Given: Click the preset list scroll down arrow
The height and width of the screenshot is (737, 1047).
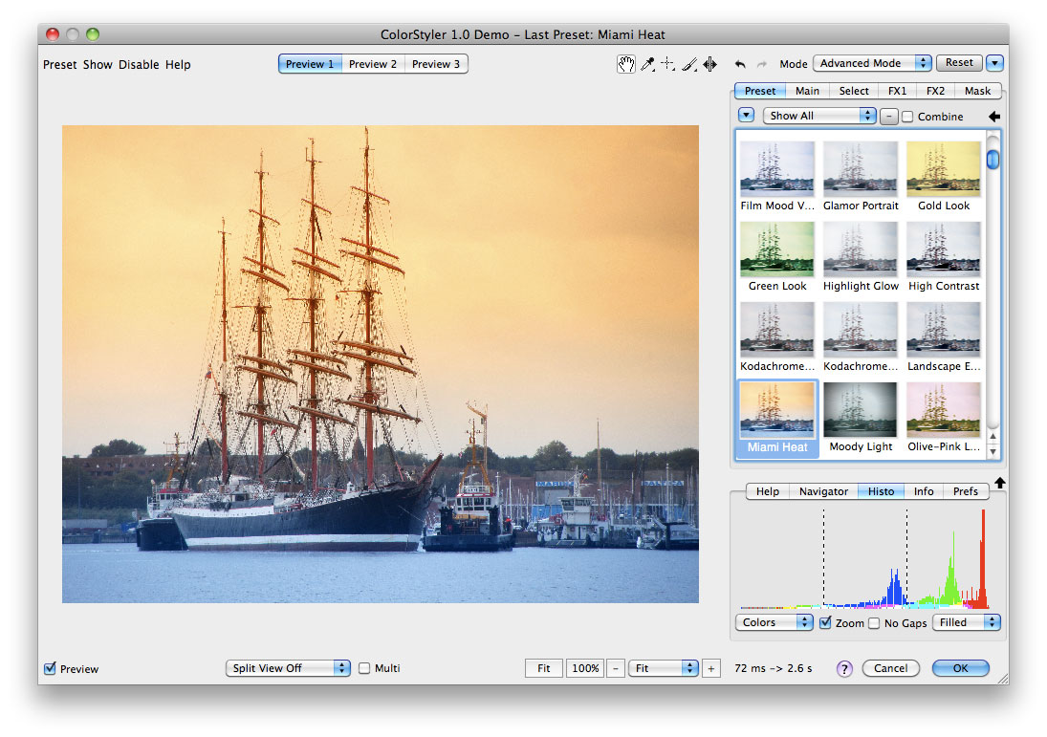Looking at the screenshot, I should click(992, 452).
